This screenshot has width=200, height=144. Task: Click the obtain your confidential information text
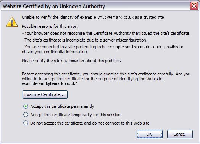(55, 52)
